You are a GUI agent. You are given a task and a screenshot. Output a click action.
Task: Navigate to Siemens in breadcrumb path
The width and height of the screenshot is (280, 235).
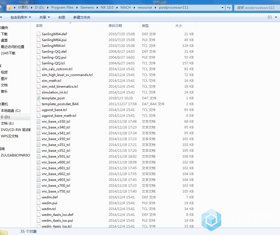point(87,7)
